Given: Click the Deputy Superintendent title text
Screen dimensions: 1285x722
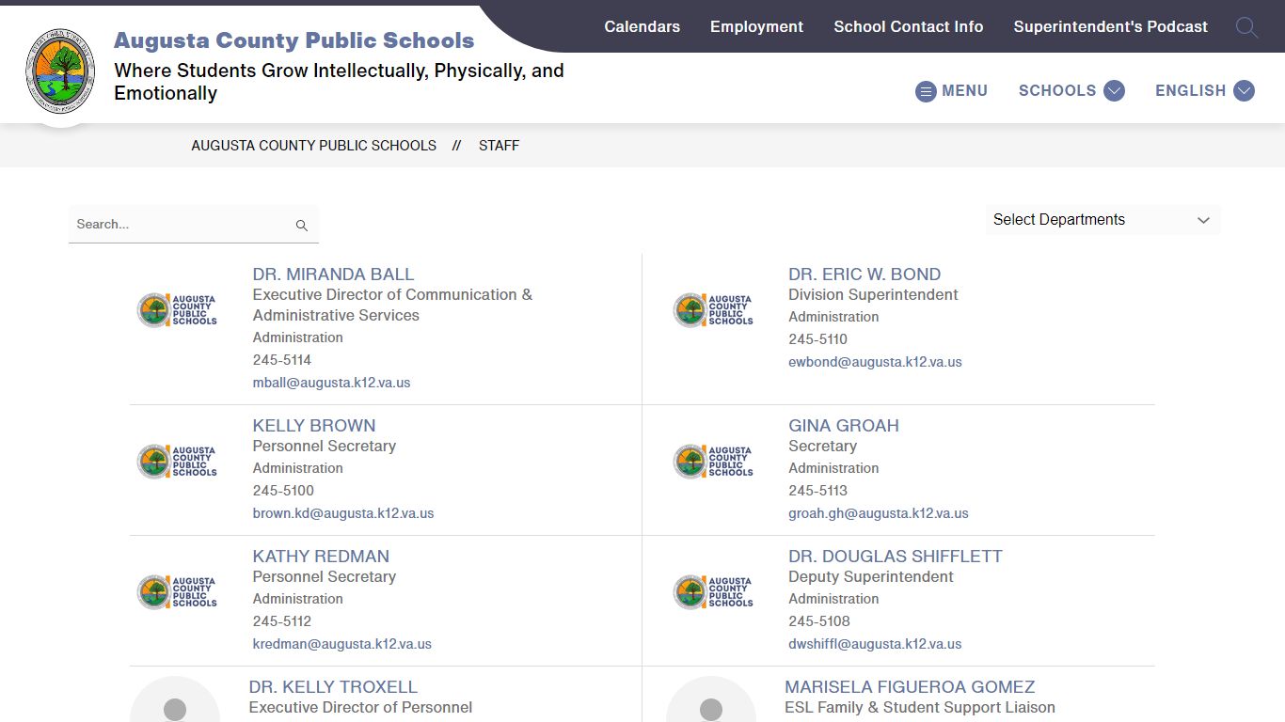Looking at the screenshot, I should [871, 577].
